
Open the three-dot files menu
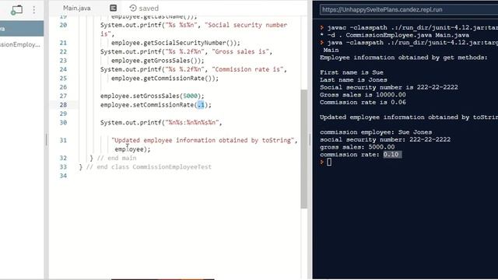[x=34, y=10]
